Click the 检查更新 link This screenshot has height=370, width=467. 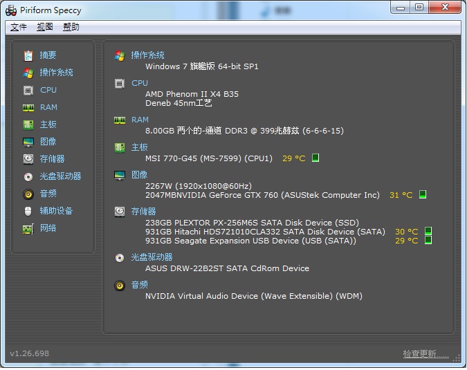[x=425, y=354]
